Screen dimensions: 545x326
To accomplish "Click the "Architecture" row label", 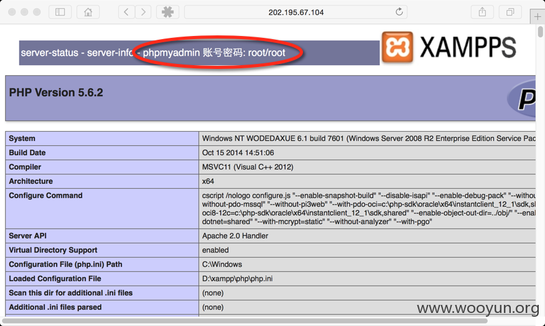I will [31, 181].
